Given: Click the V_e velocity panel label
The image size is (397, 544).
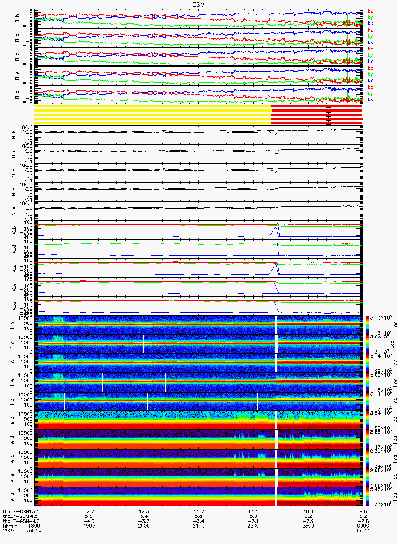Looking at the screenshot, I should 14,287.
